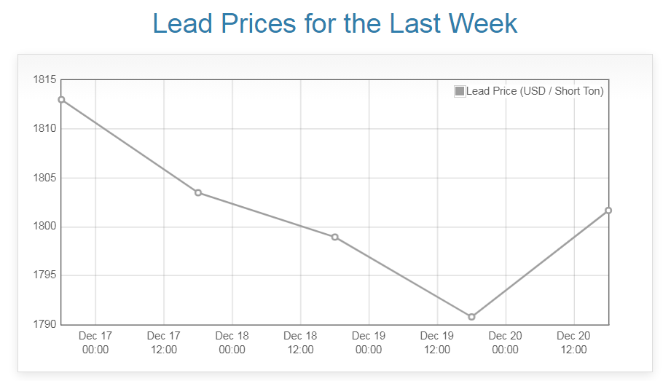Select the last data point at right edge
This screenshot has width=671, height=381.
tap(608, 211)
